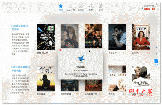162x105 pixels.
Task: Open the poster of woman with long hair
Action: tap(70, 36)
